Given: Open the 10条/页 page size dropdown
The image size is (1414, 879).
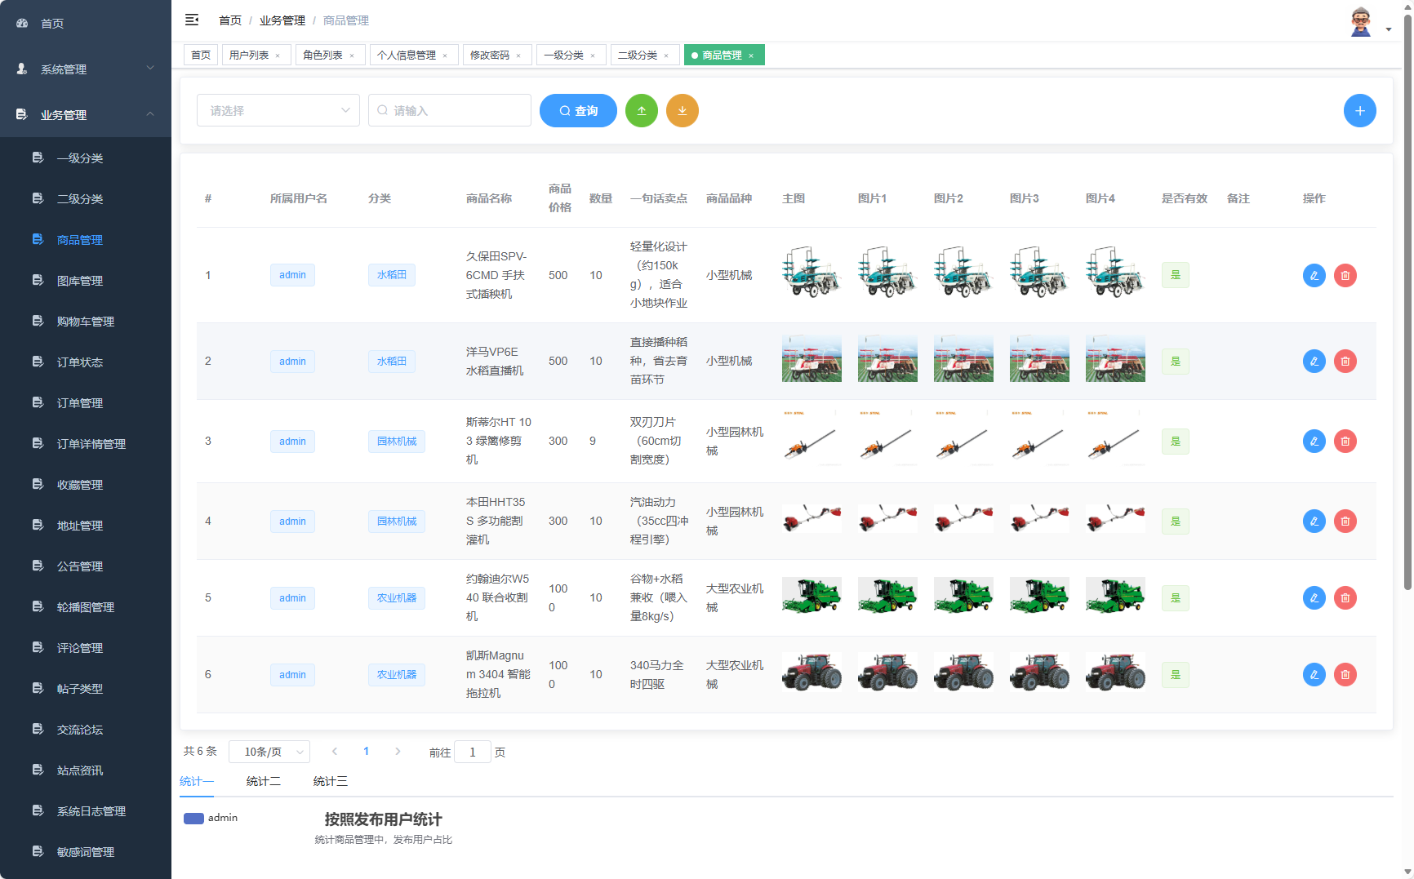Looking at the screenshot, I should point(269,751).
